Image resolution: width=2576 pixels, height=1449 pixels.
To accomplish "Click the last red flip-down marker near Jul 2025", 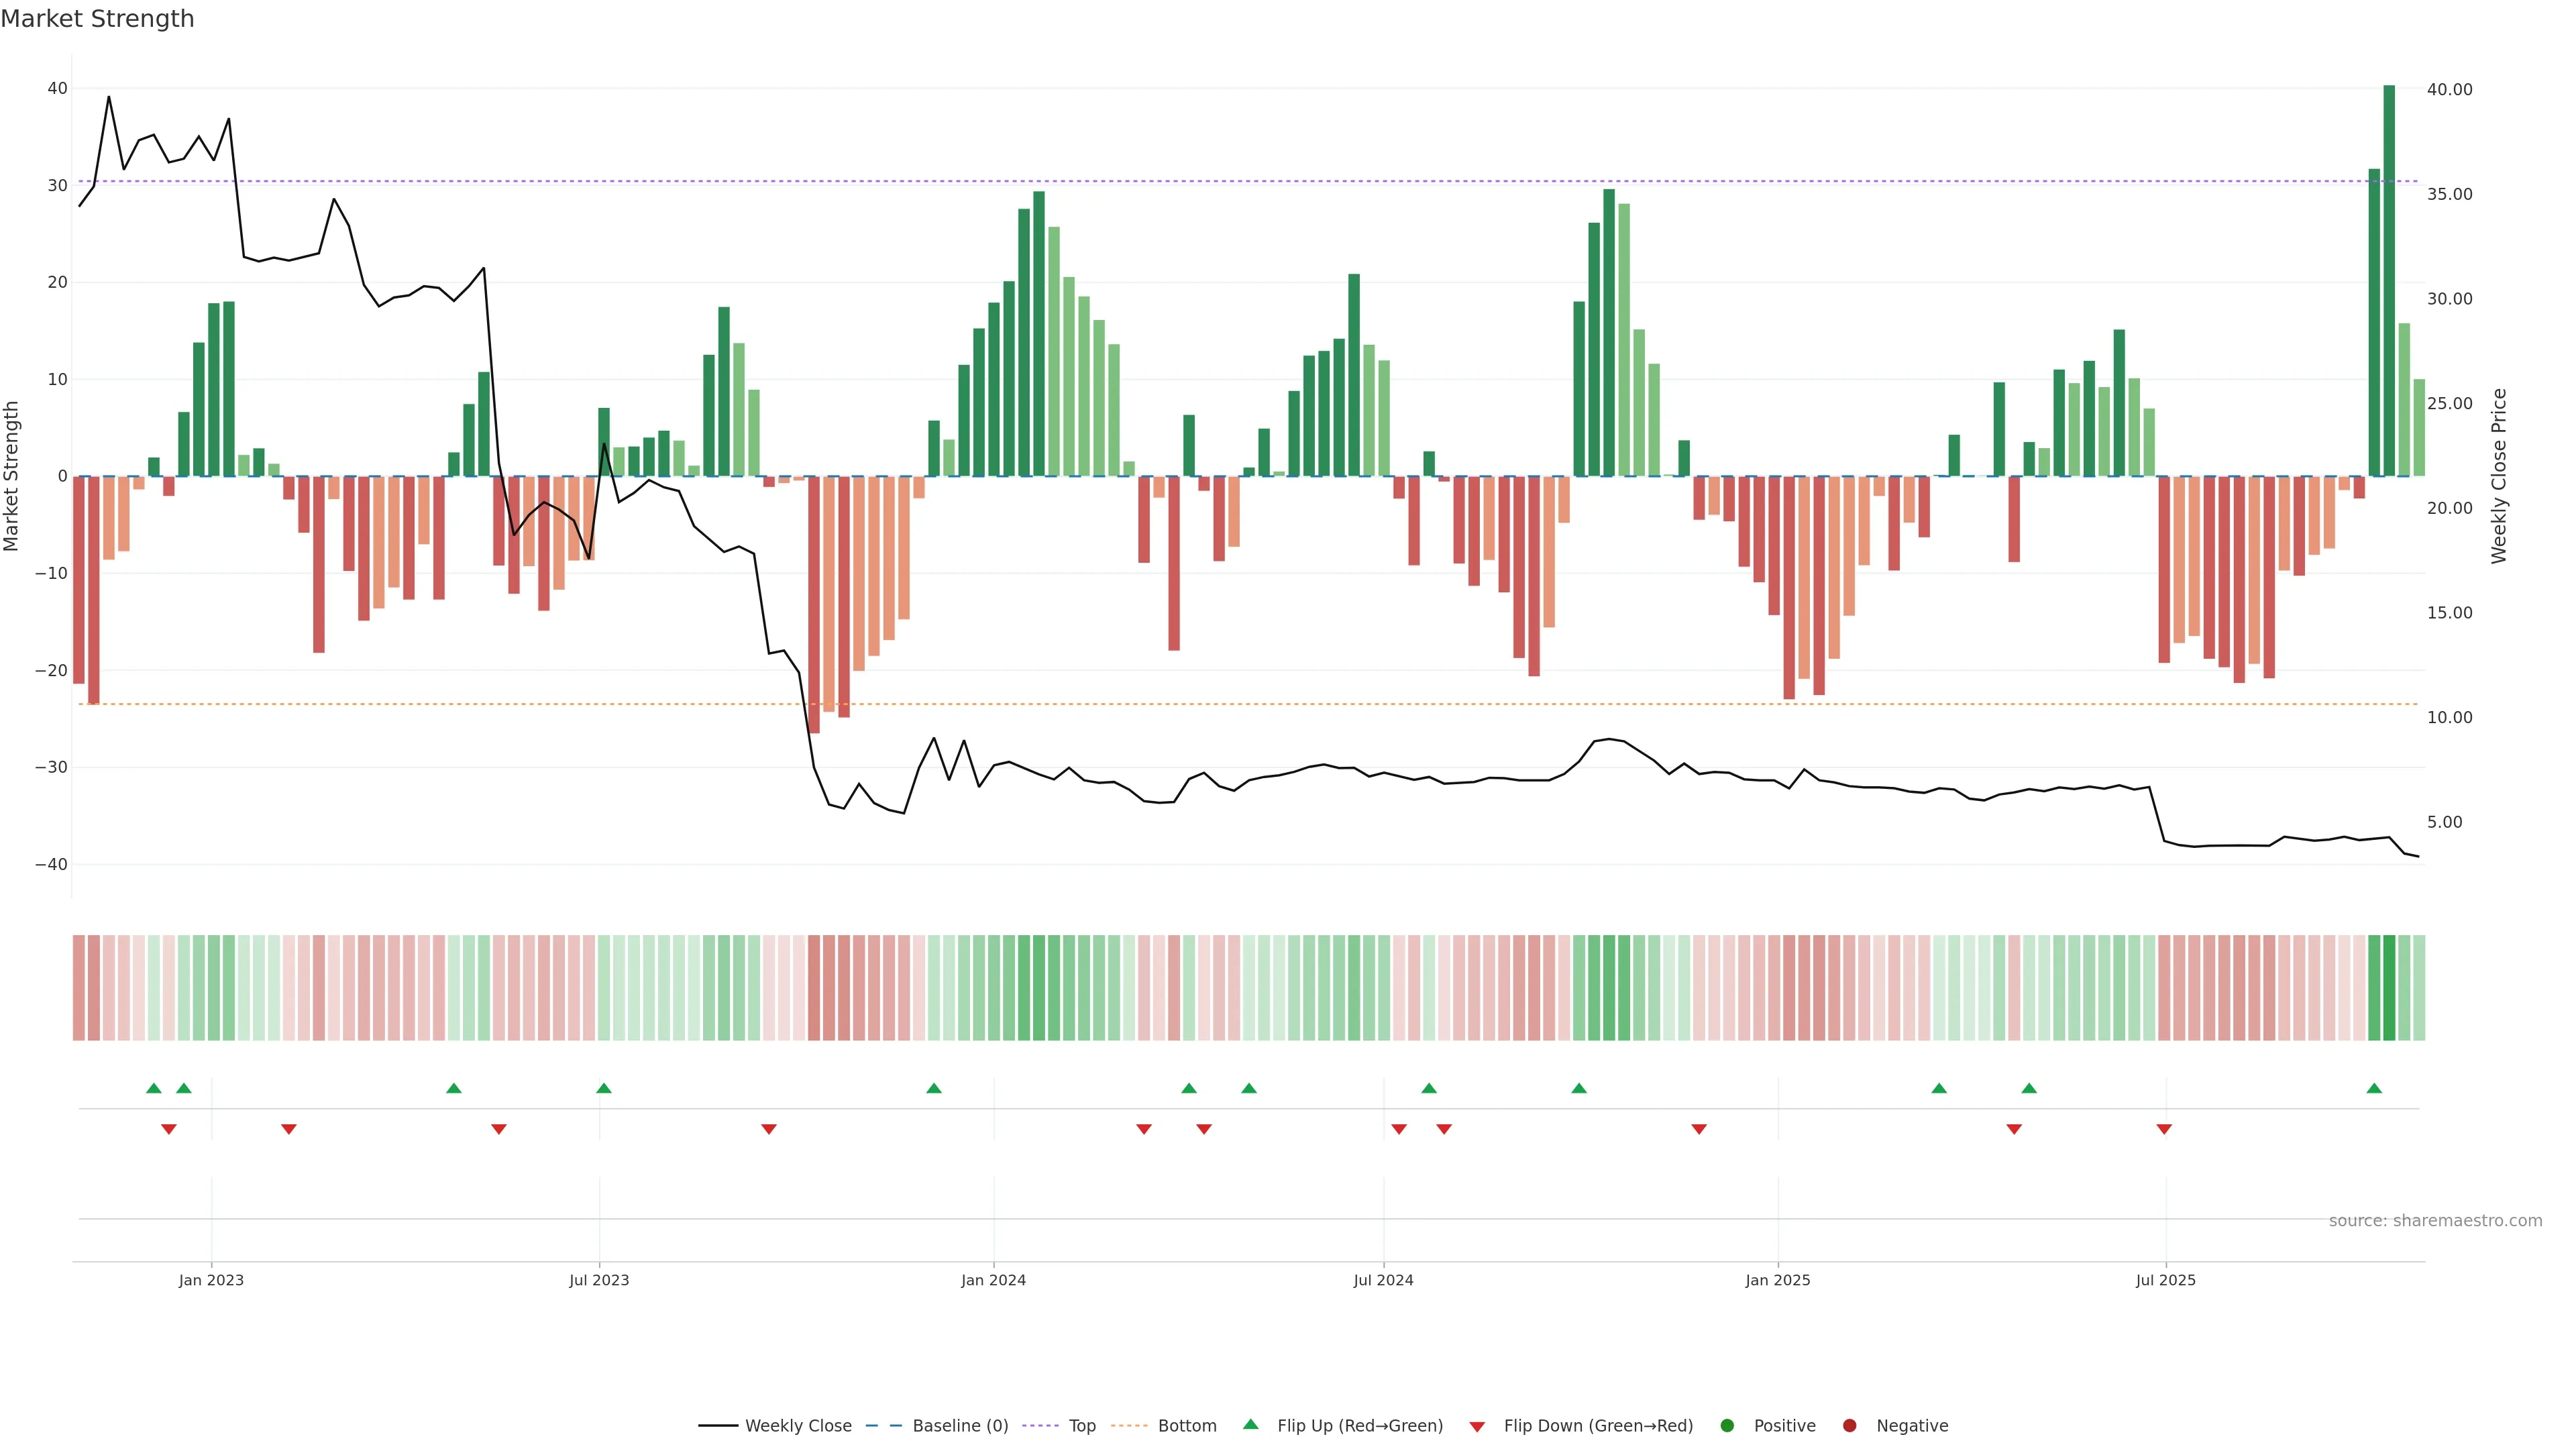I will pos(2164,1129).
